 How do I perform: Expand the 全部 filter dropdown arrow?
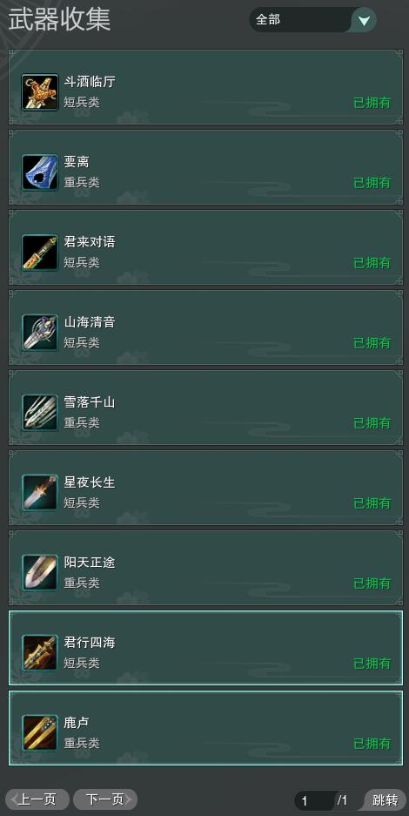pos(365,20)
